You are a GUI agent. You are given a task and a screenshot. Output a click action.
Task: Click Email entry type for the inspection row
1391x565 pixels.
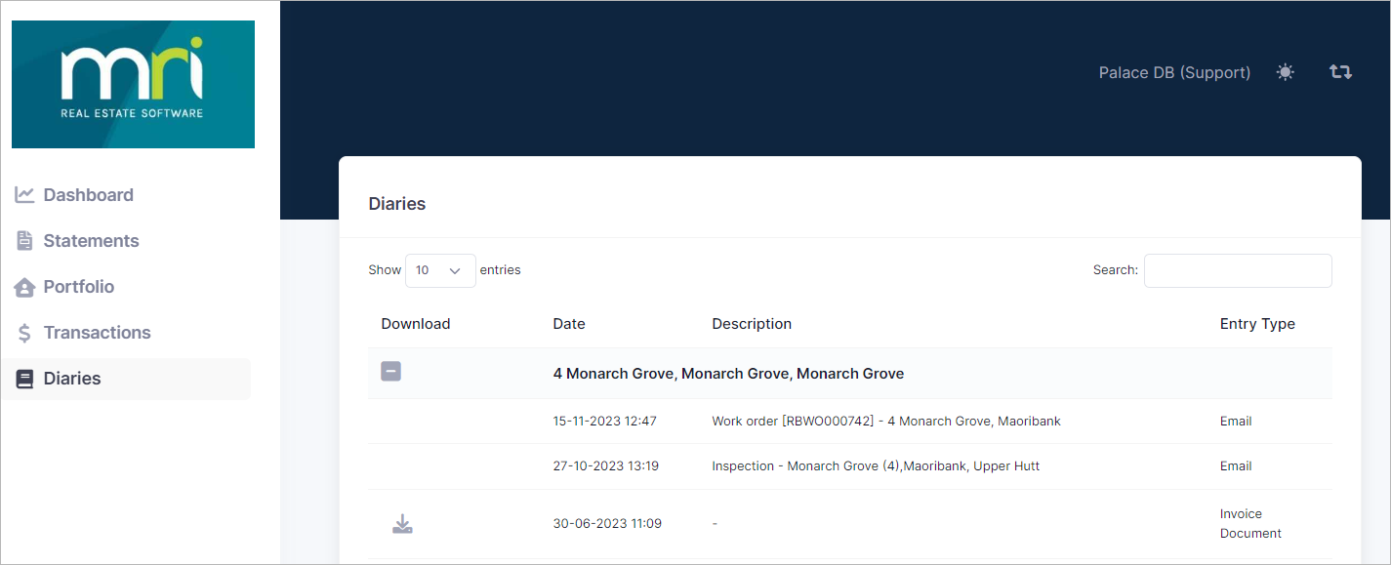(x=1236, y=466)
